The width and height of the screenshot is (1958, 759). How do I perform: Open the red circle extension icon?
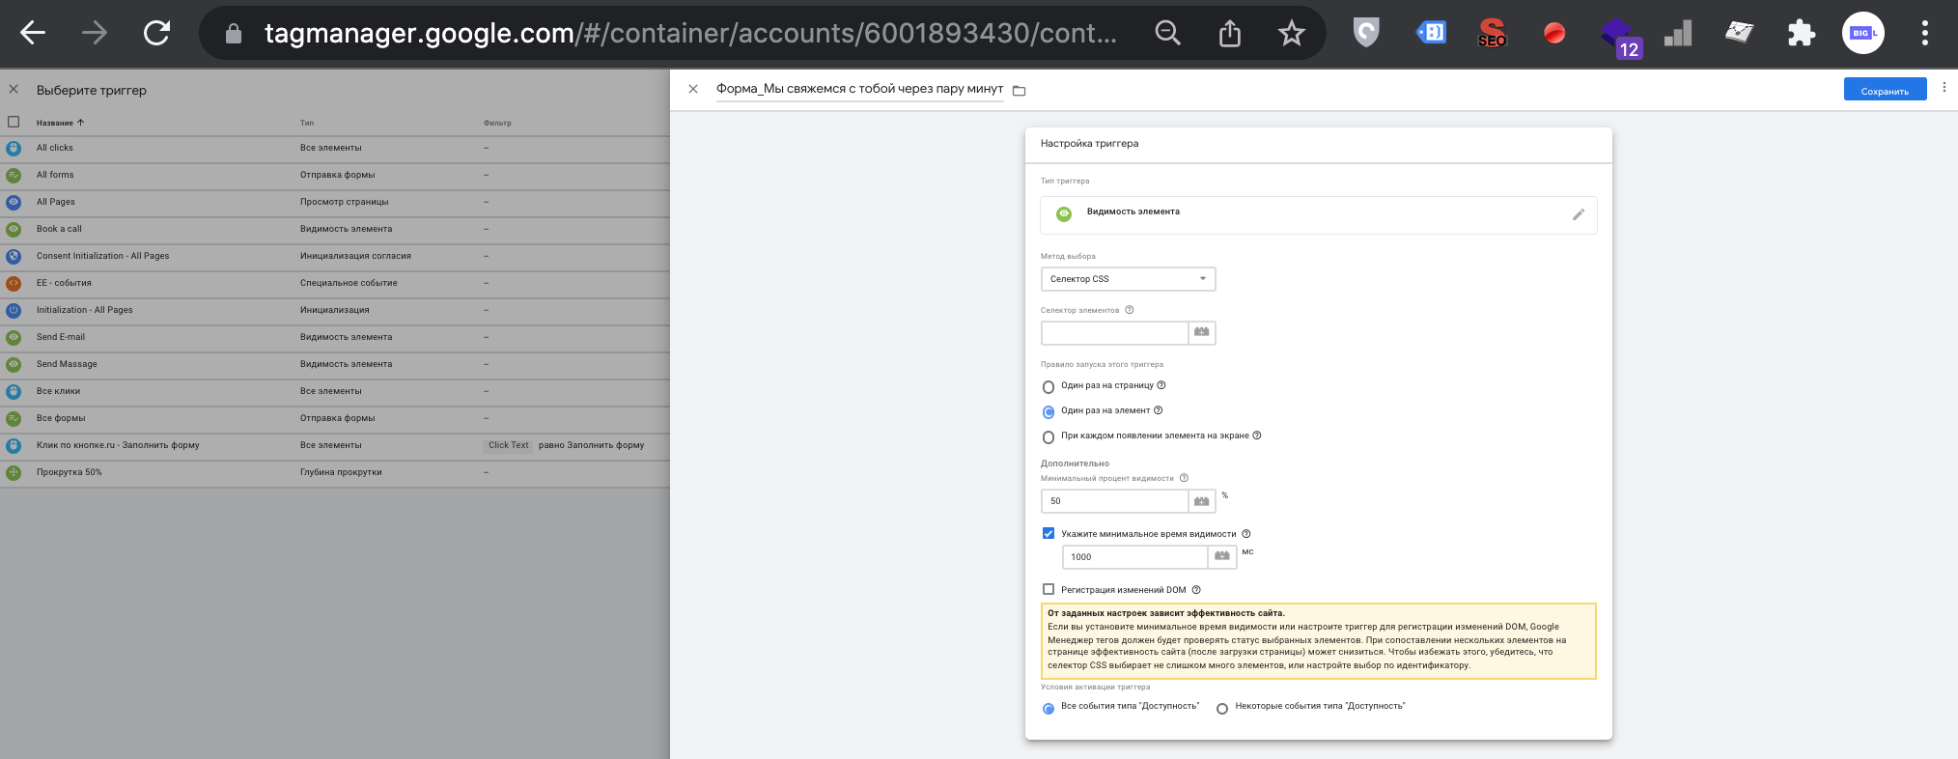click(1554, 34)
